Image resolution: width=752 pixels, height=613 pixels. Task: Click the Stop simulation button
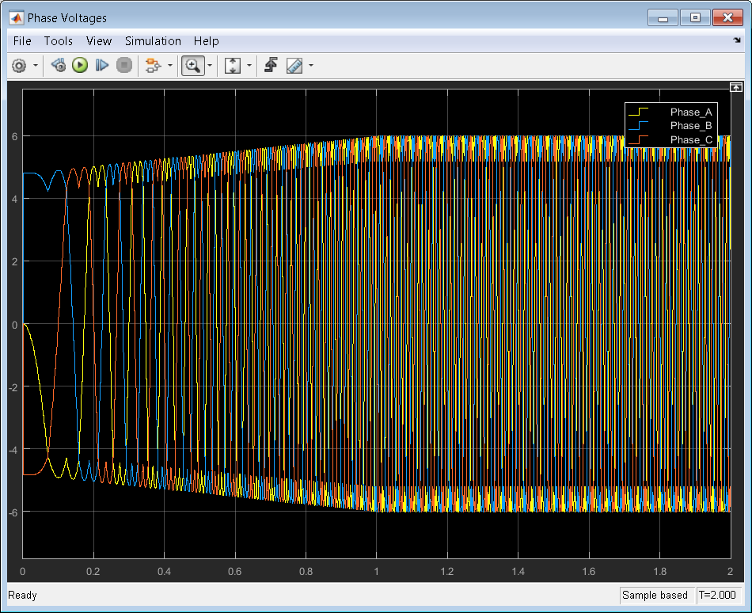[123, 66]
